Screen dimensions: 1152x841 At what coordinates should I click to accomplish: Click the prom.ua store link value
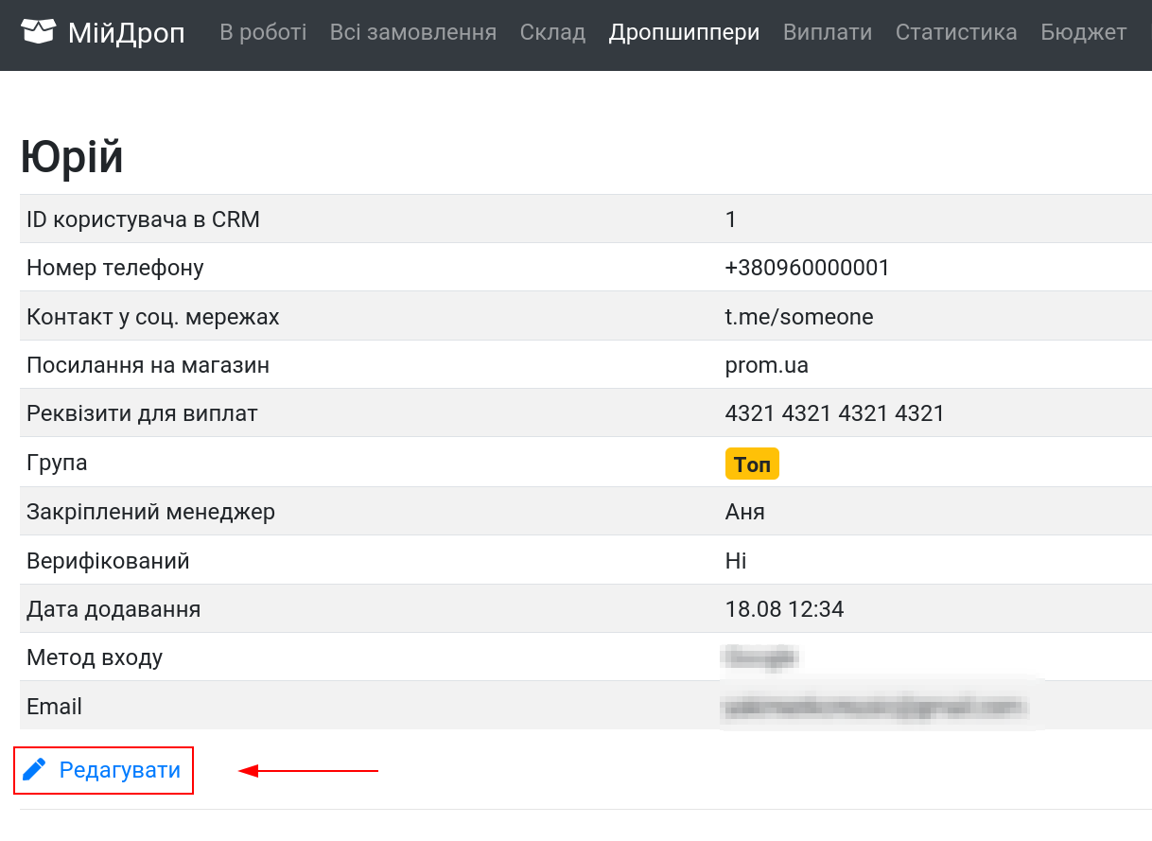pyautogui.click(x=767, y=365)
